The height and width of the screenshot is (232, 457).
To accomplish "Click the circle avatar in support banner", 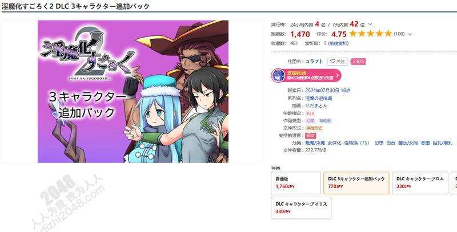I will coord(278,76).
